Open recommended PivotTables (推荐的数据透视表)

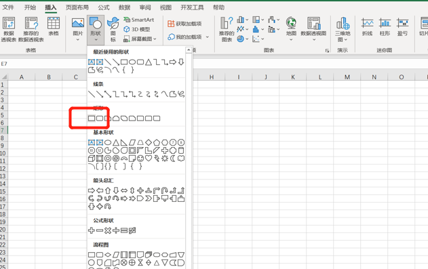(x=31, y=29)
